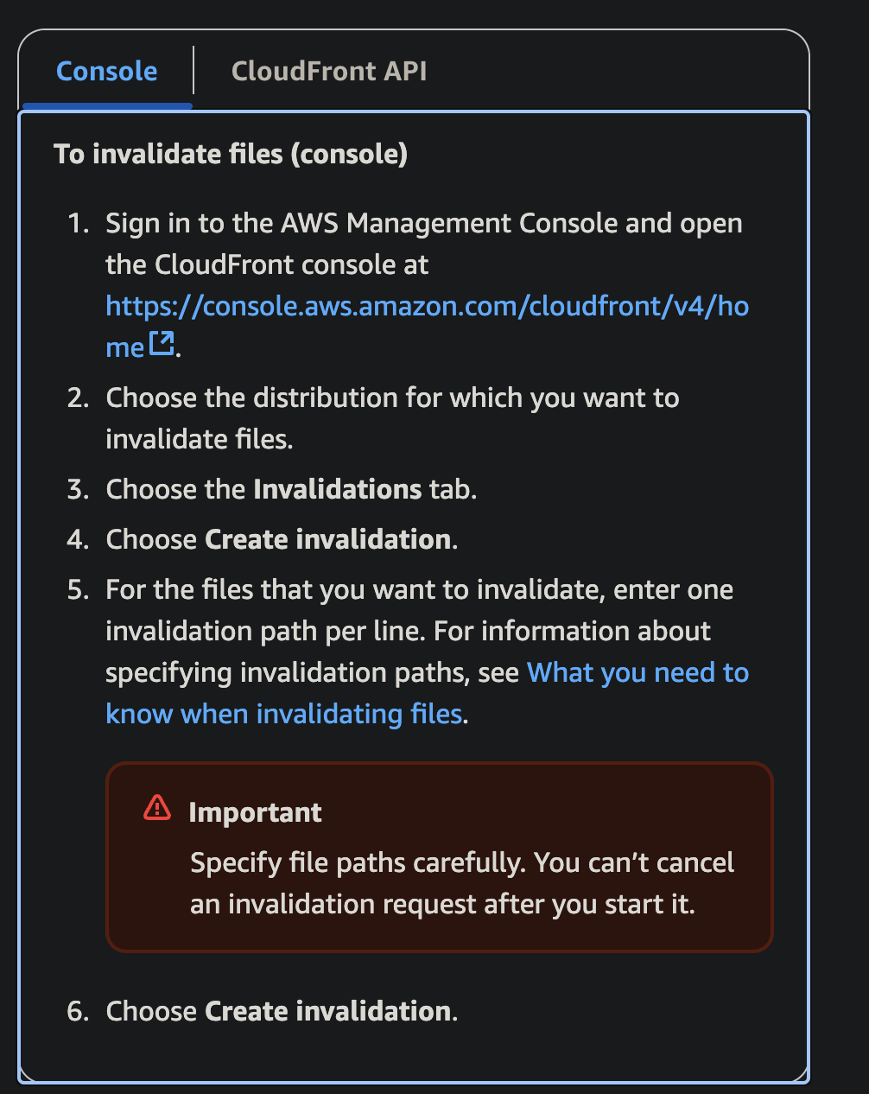Click 'For the files that you want' step text

[419, 589]
